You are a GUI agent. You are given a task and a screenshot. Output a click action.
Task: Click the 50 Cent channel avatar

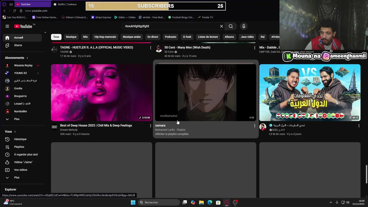pyautogui.click(x=159, y=49)
